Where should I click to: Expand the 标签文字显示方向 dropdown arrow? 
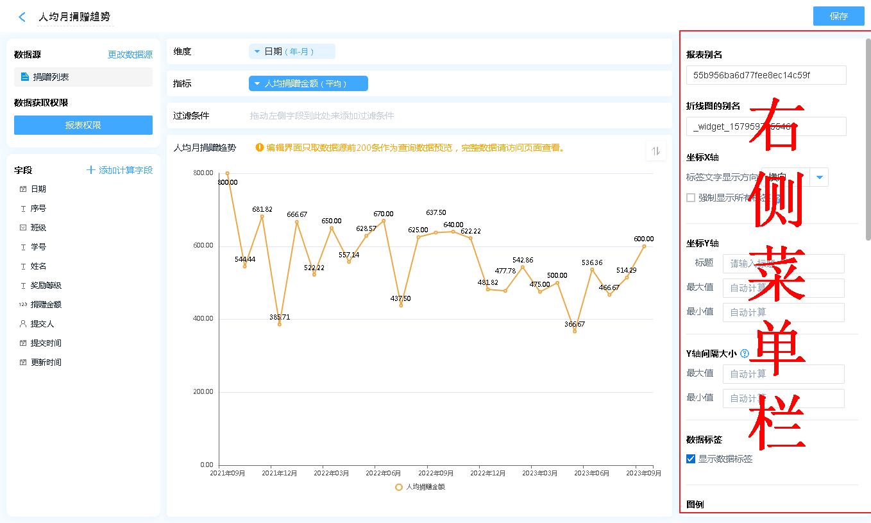(x=819, y=177)
